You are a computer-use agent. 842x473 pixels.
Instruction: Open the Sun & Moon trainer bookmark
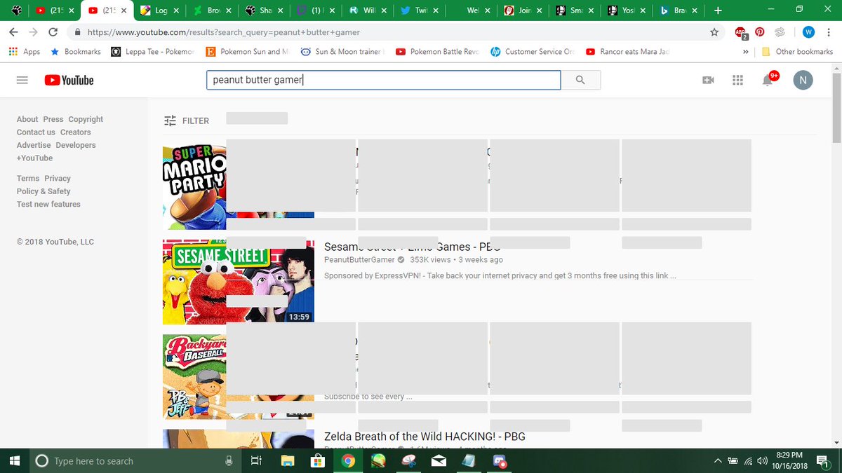click(342, 52)
